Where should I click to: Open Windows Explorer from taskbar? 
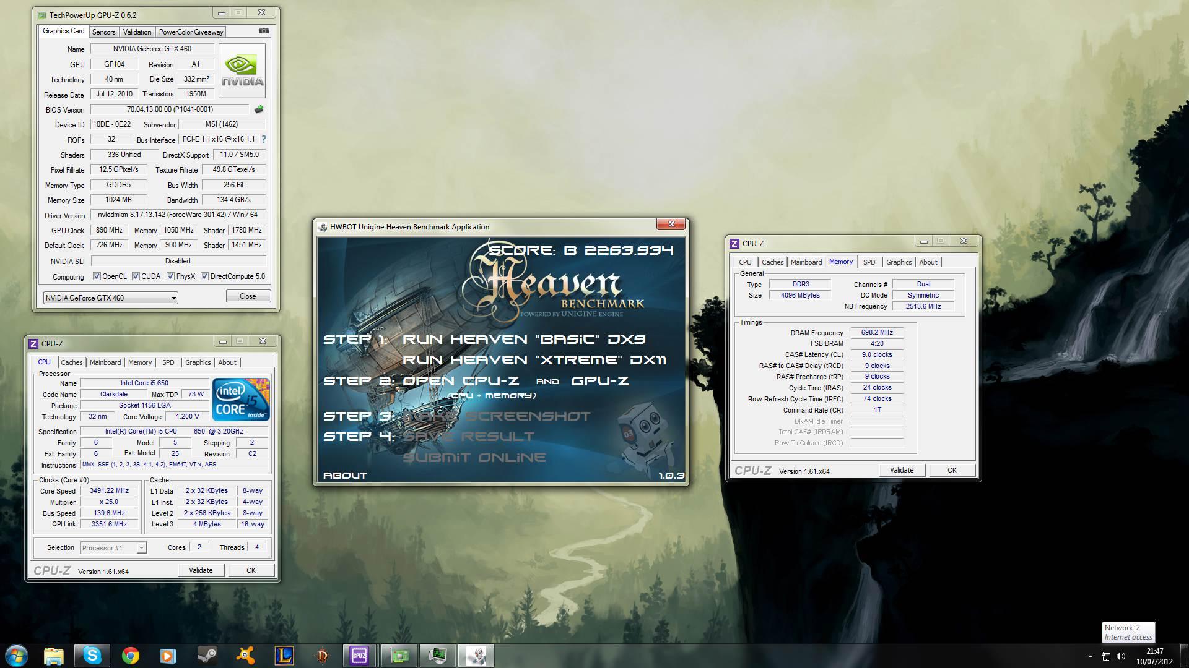coord(54,655)
